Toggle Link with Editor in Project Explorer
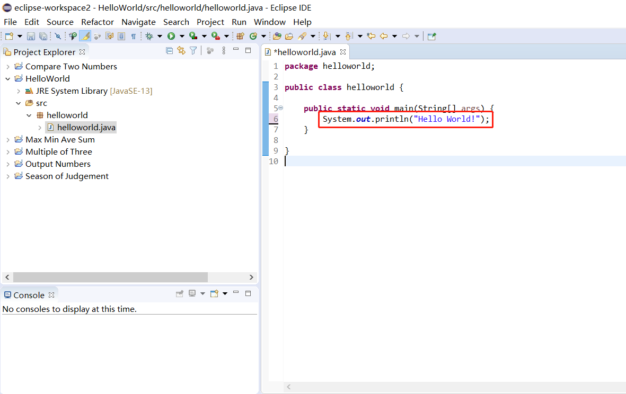 (181, 51)
